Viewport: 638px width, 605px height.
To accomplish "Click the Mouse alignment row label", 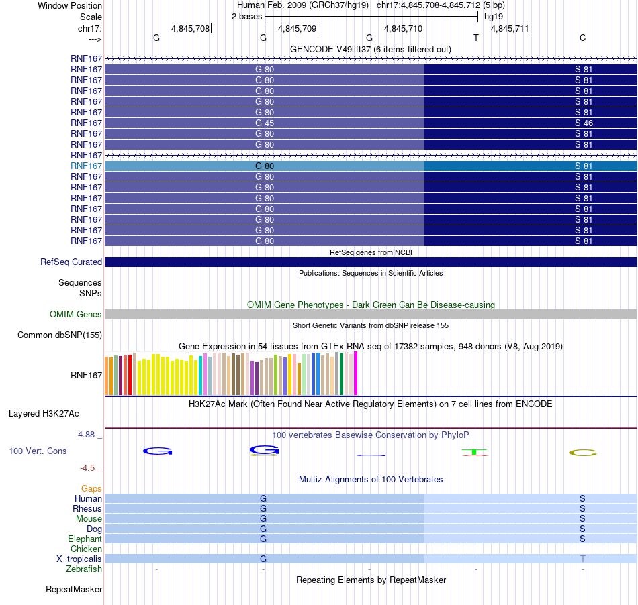I will [x=89, y=519].
